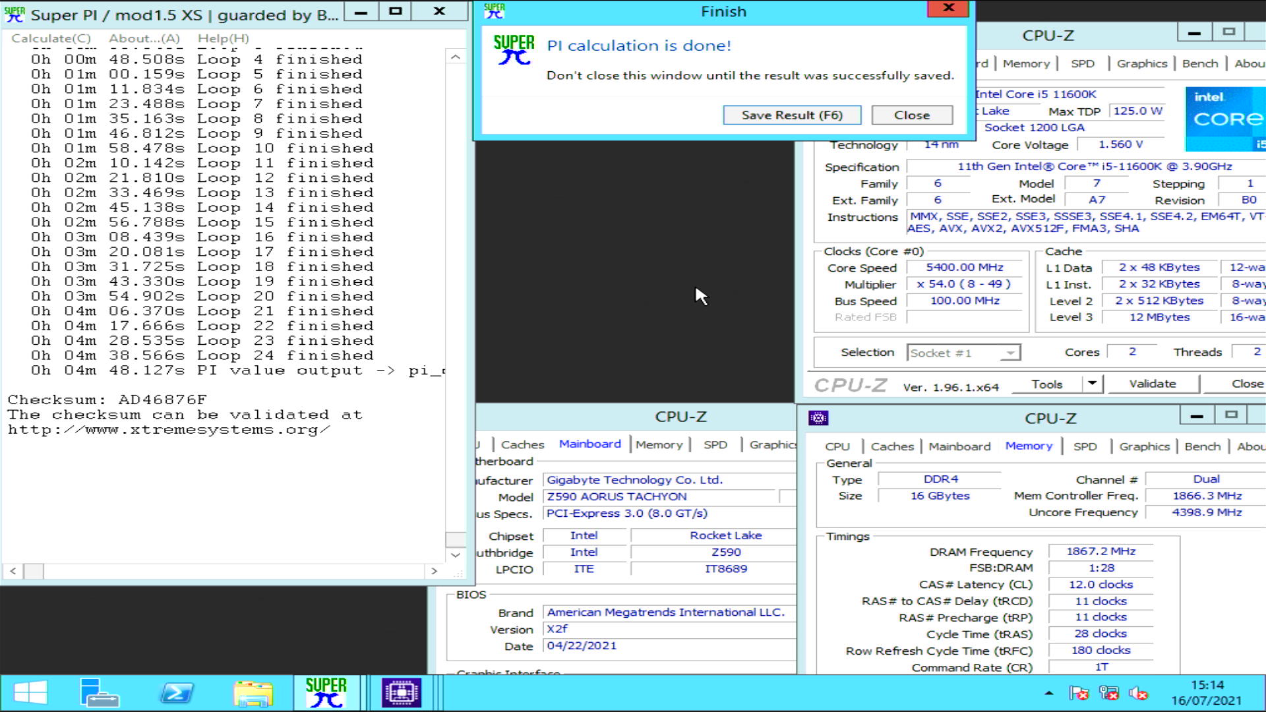Click the Super PI logo in Finish dialog

[x=514, y=51]
